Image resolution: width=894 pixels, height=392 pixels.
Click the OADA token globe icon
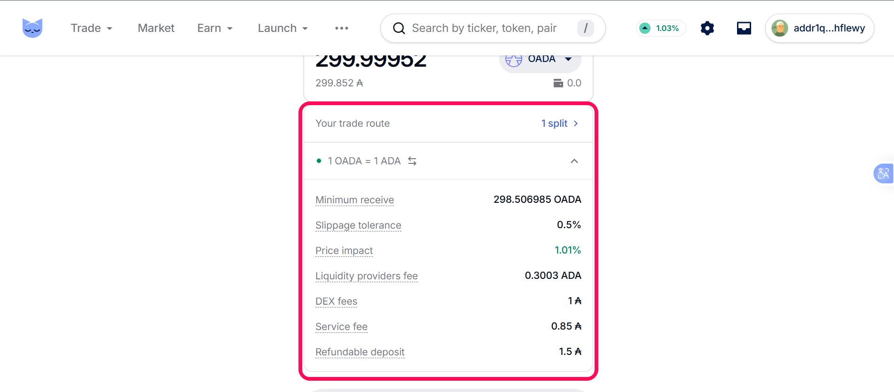click(x=514, y=59)
